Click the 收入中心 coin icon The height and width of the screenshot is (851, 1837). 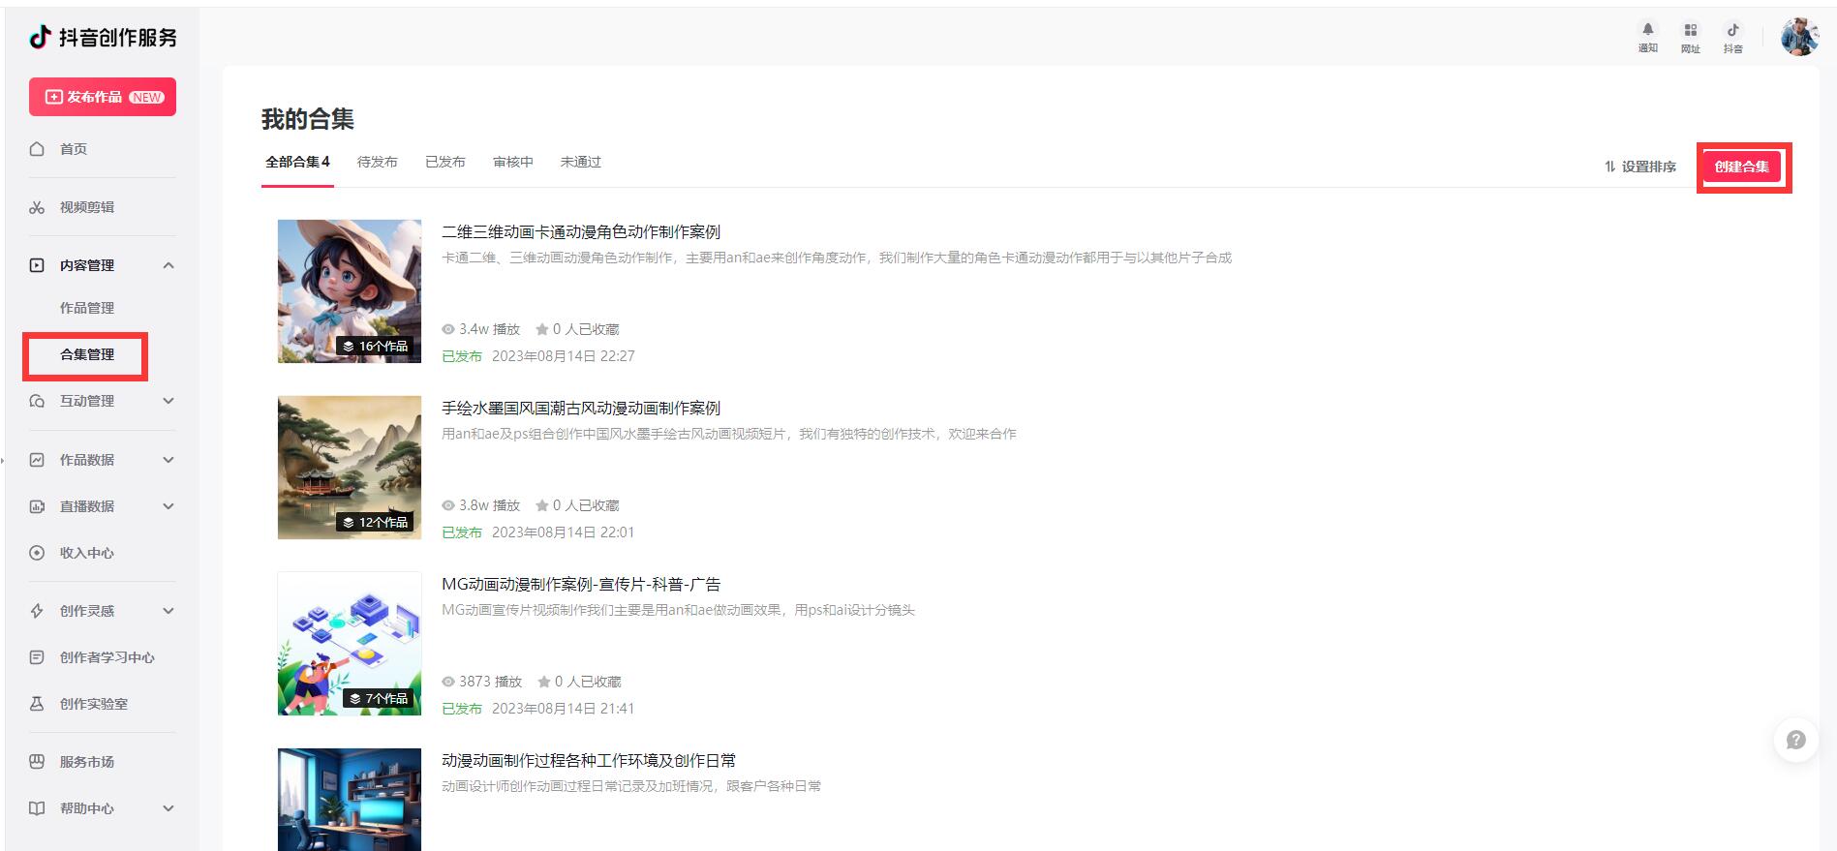point(37,553)
